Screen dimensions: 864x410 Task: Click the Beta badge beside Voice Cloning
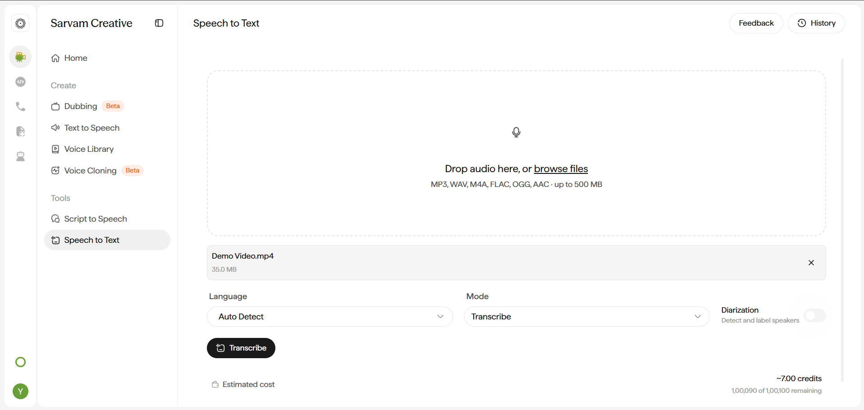[133, 170]
